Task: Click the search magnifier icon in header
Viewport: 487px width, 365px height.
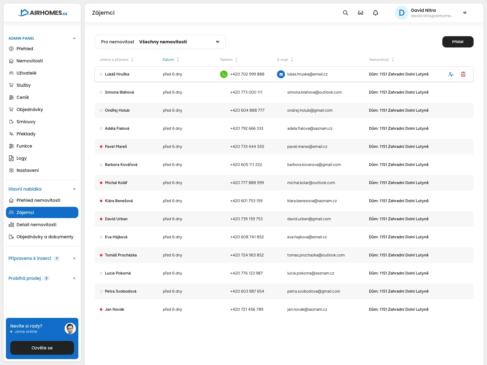Action: 345,13
